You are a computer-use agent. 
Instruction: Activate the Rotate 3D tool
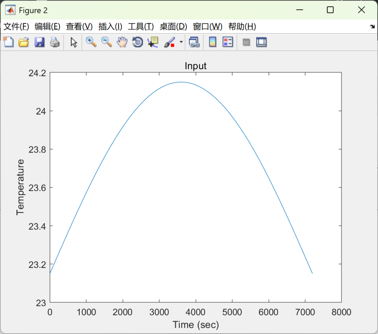click(x=137, y=42)
